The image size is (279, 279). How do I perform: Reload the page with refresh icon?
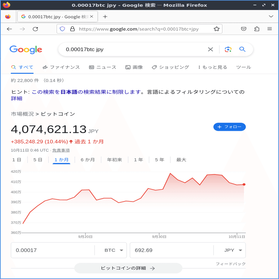click(x=35, y=29)
